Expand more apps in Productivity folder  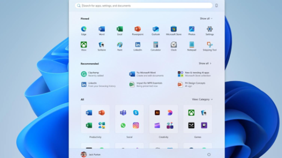point(102,126)
